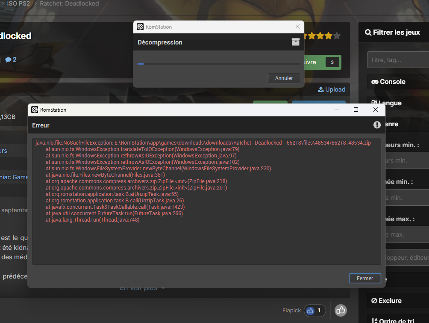Click the error exclamation icon in Erreur header
The height and width of the screenshot is (323, 429).
[376, 125]
